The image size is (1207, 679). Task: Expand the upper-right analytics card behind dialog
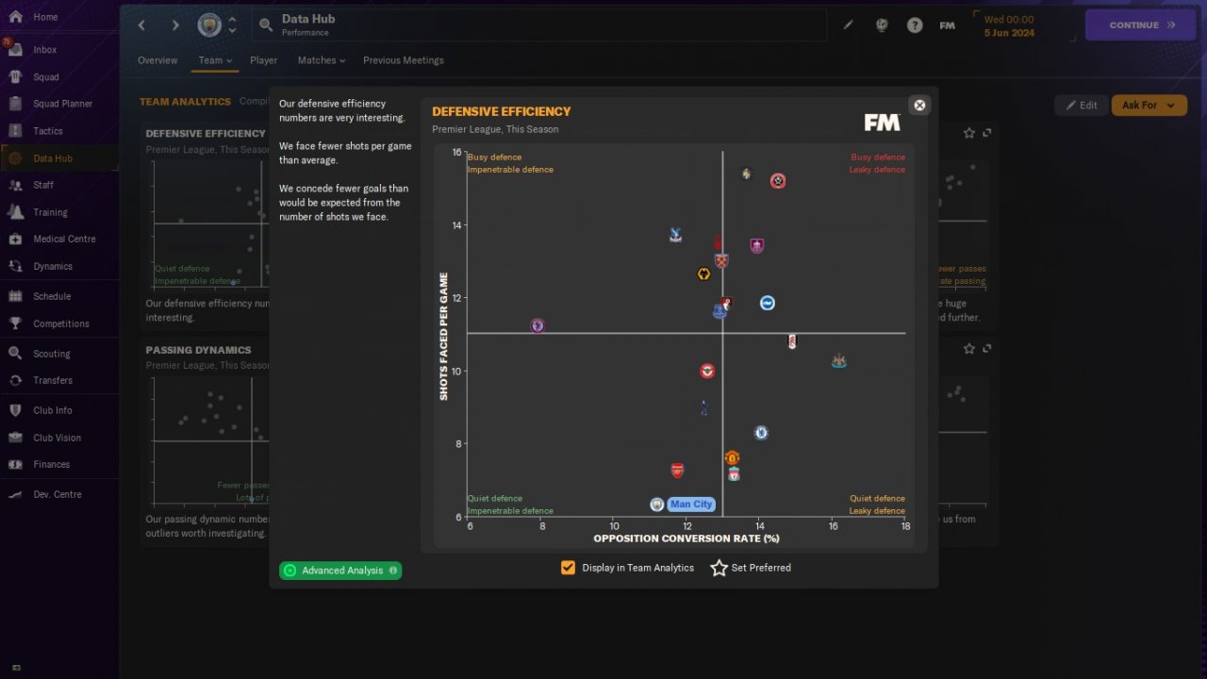tap(987, 133)
